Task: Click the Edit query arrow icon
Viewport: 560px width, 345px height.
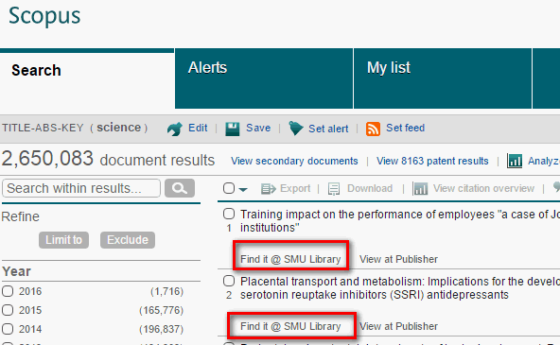Action: pos(175,129)
